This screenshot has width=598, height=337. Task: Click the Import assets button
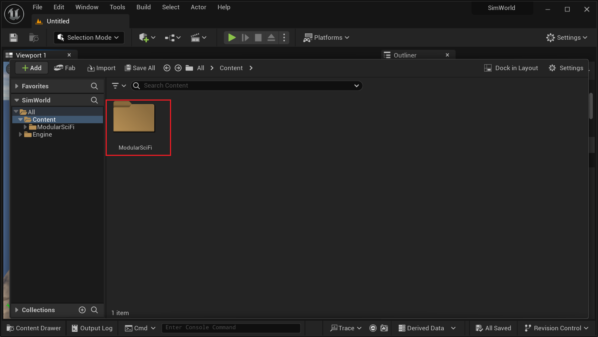(x=102, y=68)
